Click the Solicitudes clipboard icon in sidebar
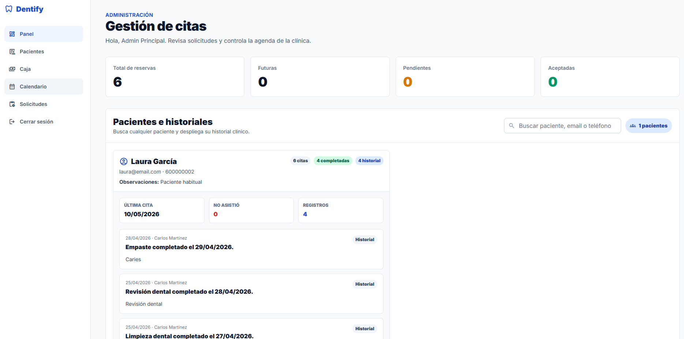684x339 pixels. [x=12, y=104]
